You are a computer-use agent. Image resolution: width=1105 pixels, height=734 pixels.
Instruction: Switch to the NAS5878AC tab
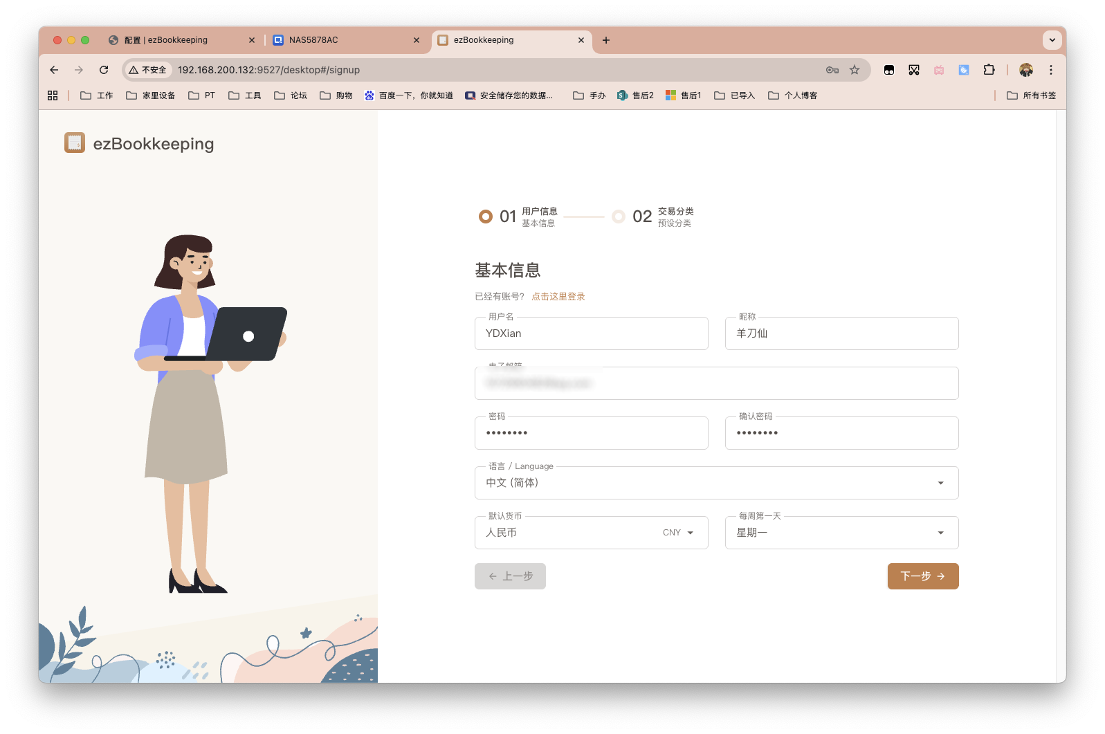[x=346, y=40]
